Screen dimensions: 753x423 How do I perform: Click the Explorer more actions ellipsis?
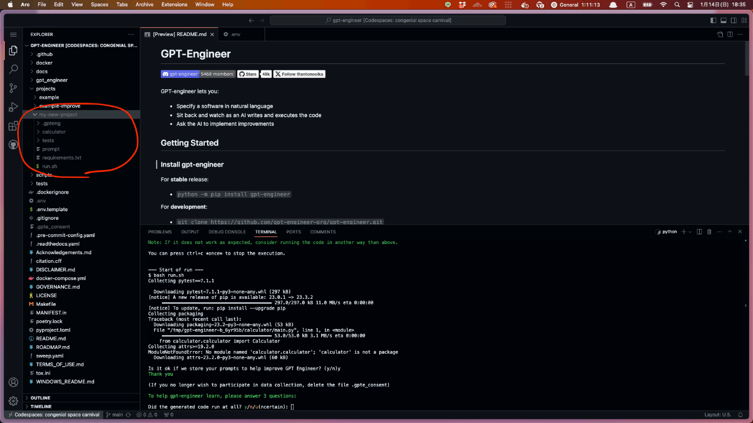pos(131,34)
